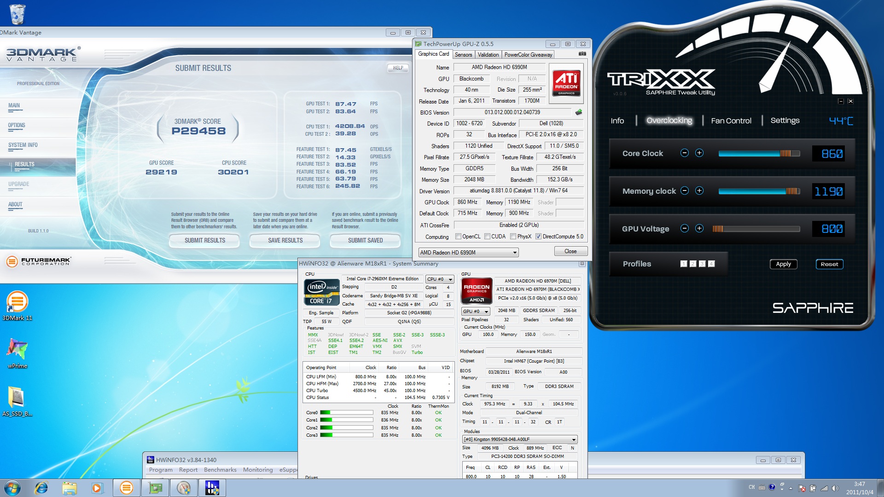Open Monitoring menu in HWiNFO32

tap(258, 470)
